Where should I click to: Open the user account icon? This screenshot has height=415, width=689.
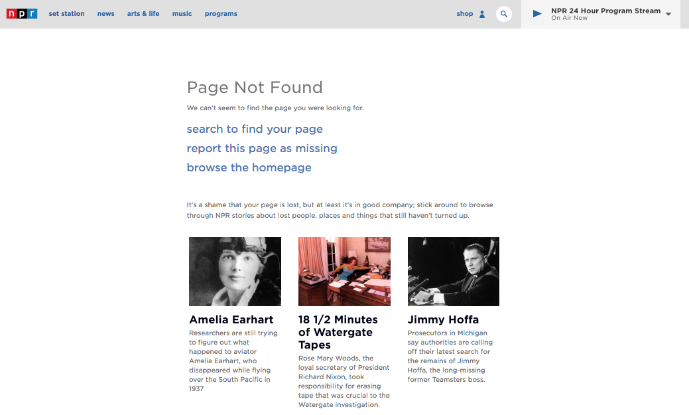tap(482, 14)
